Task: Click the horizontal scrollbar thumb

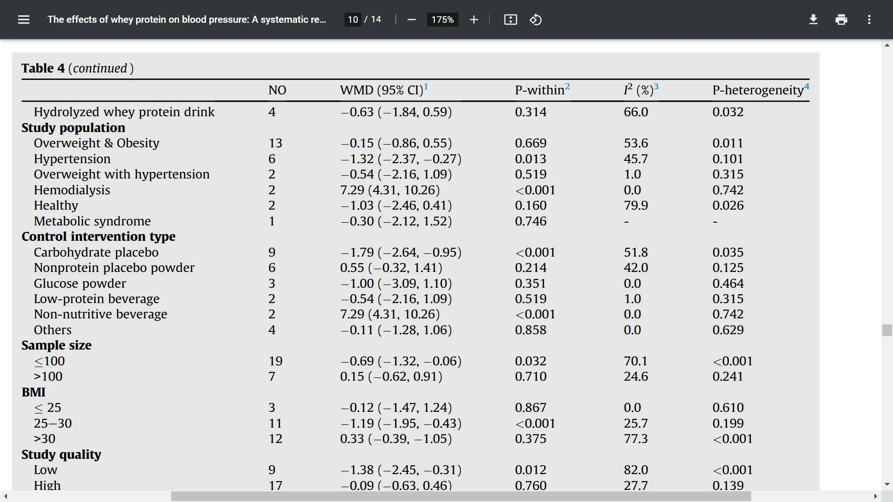Action: point(461,496)
